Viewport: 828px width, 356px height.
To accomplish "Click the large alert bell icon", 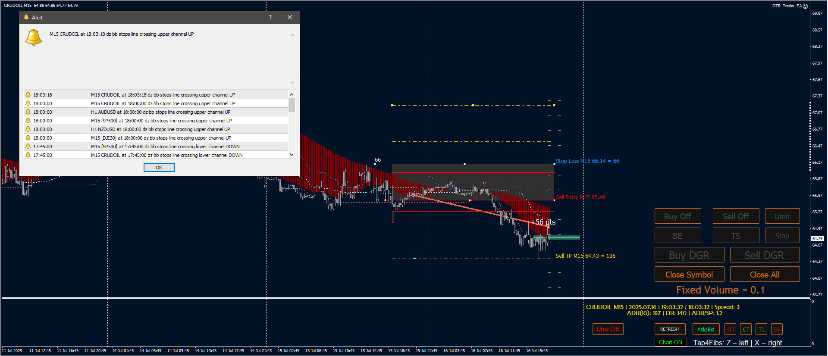I will coord(34,37).
